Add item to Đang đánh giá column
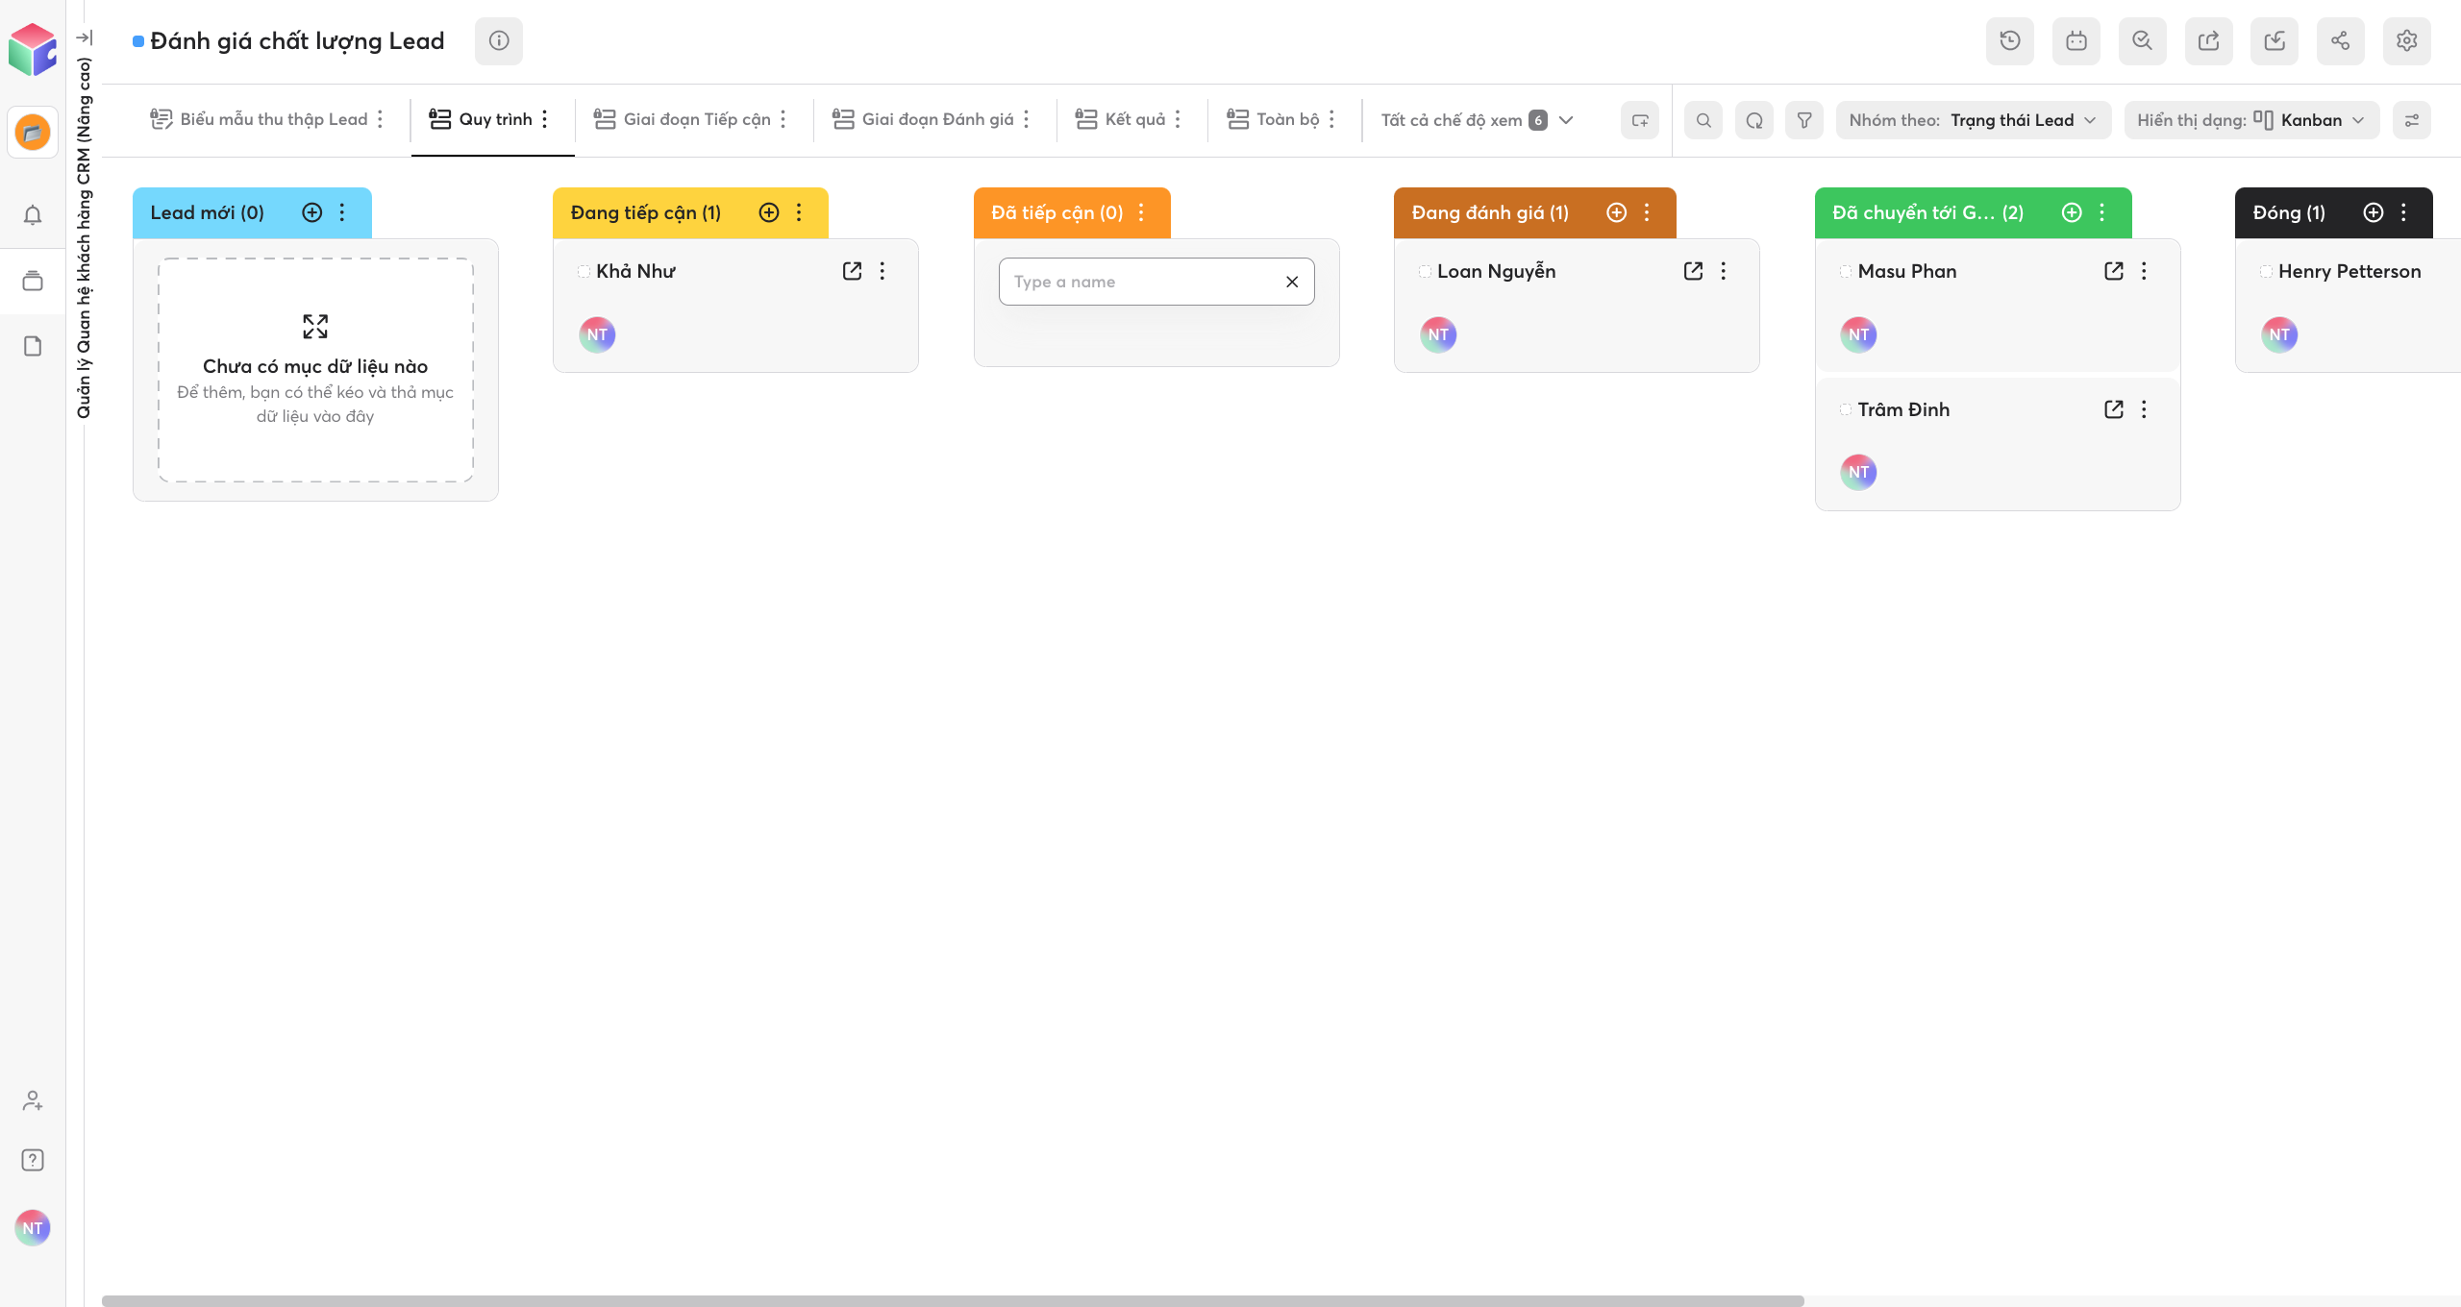The image size is (2461, 1307). pyautogui.click(x=1617, y=212)
